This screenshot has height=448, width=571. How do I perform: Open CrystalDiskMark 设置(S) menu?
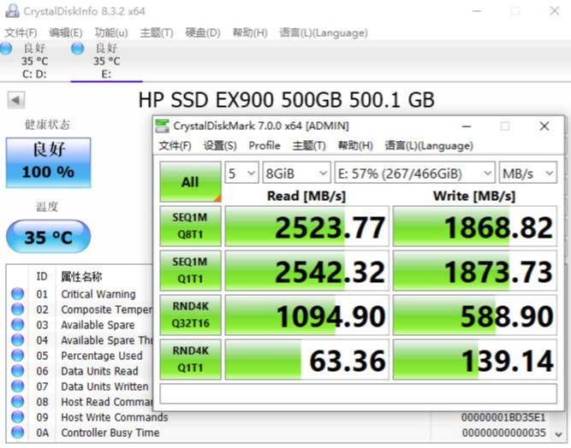click(220, 145)
